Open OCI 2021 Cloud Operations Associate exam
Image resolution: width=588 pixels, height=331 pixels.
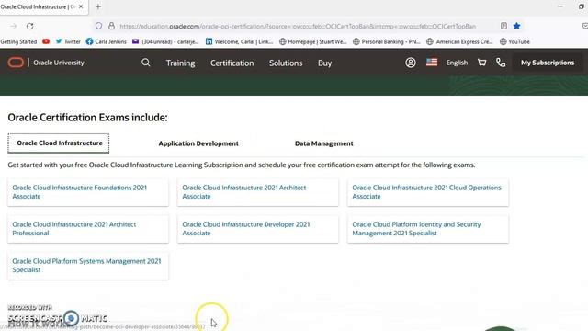(428, 192)
